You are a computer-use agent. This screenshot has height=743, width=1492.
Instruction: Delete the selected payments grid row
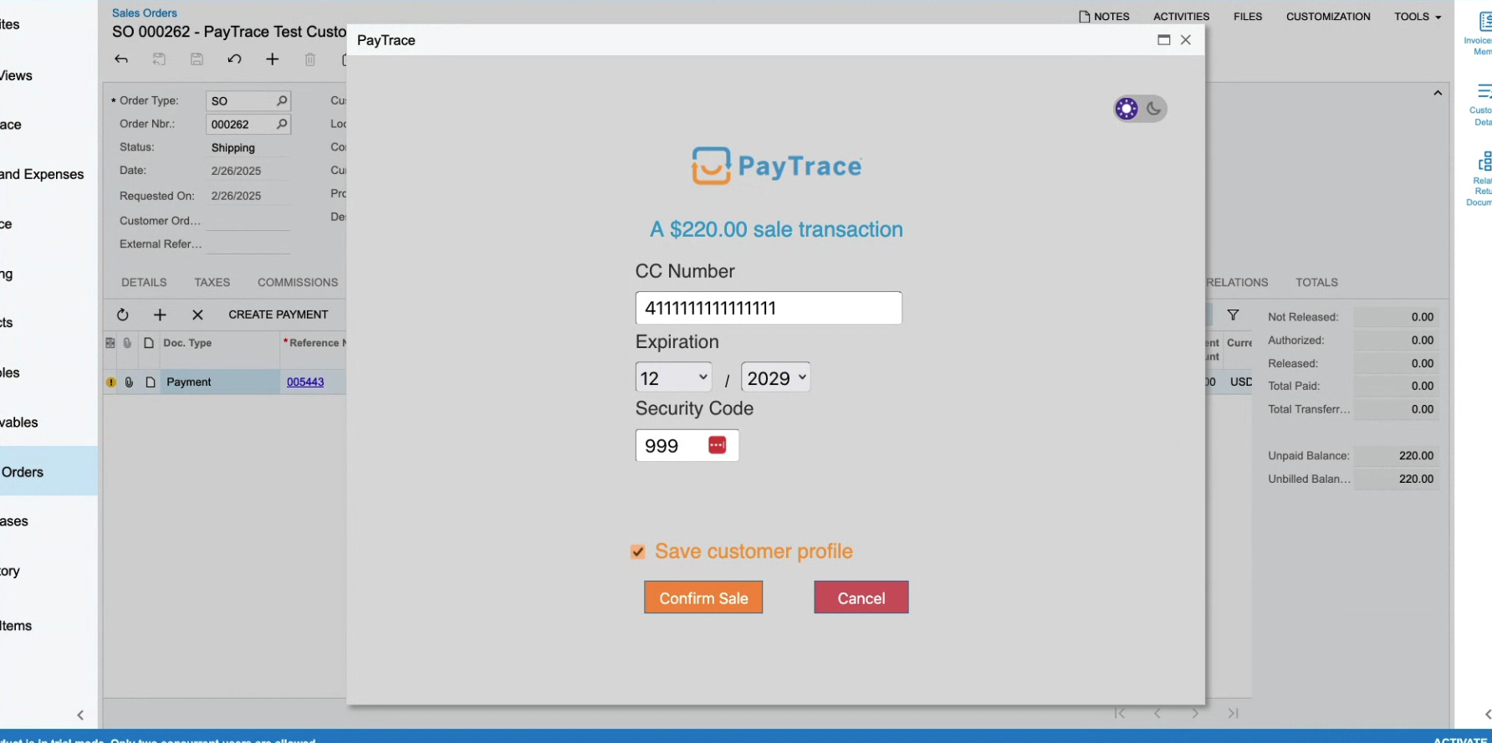click(197, 315)
